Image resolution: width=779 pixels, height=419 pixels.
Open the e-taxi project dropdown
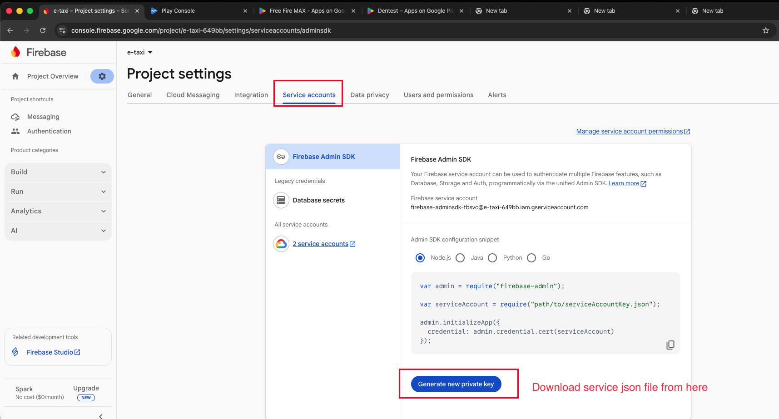140,52
